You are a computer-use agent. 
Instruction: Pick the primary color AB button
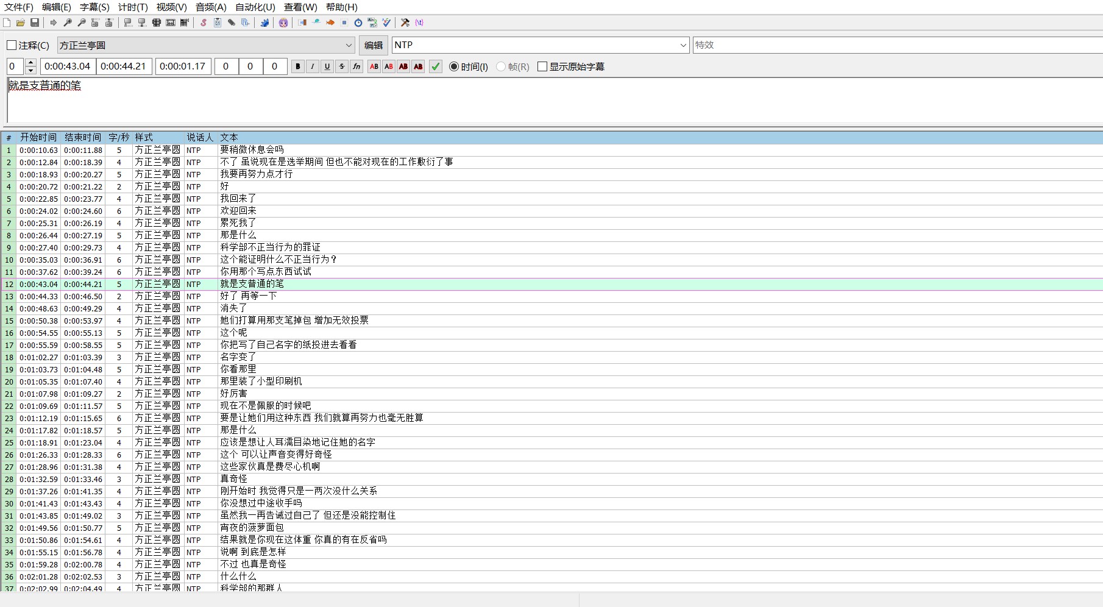[x=374, y=66]
